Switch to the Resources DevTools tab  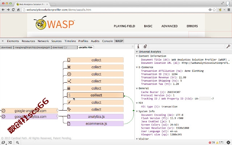[x=28, y=41]
